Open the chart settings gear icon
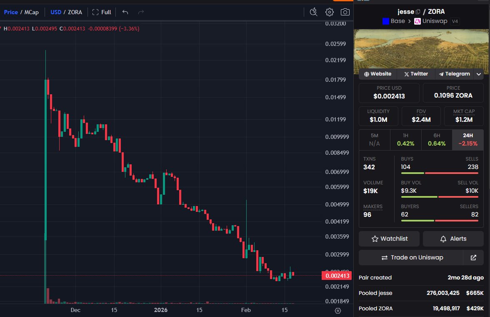 click(x=329, y=12)
